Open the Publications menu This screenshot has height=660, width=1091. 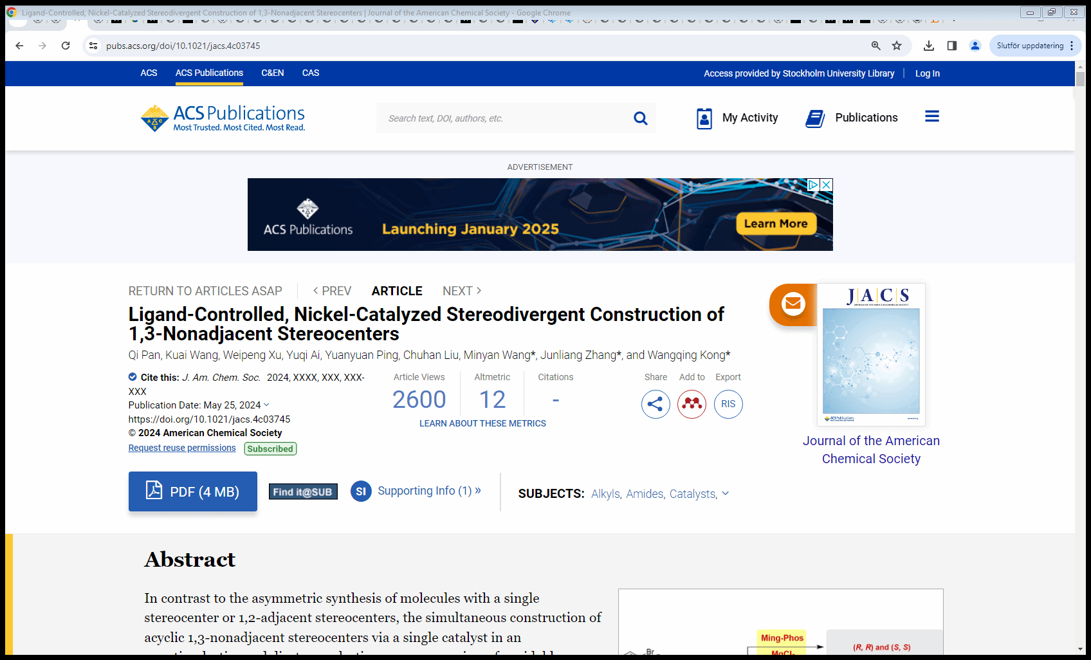[x=852, y=118]
